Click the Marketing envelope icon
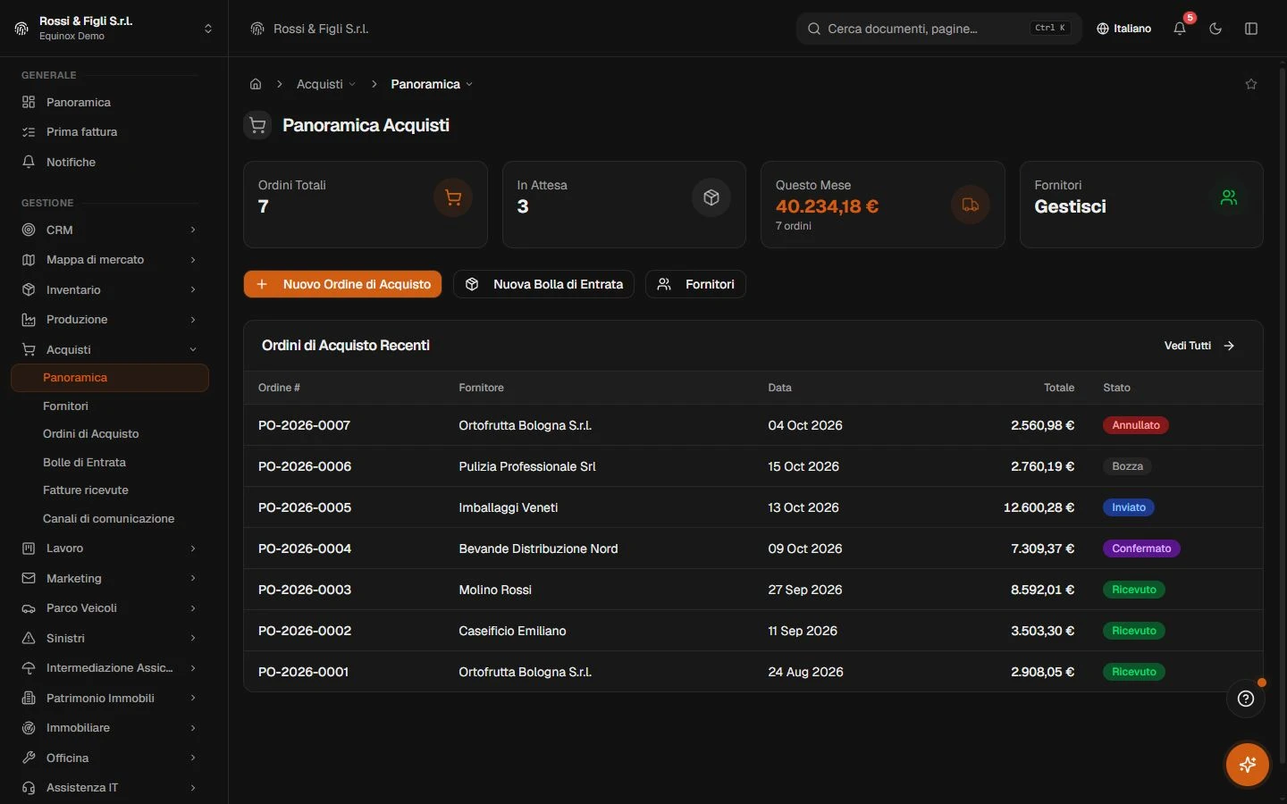The width and height of the screenshot is (1287, 804). (29, 578)
